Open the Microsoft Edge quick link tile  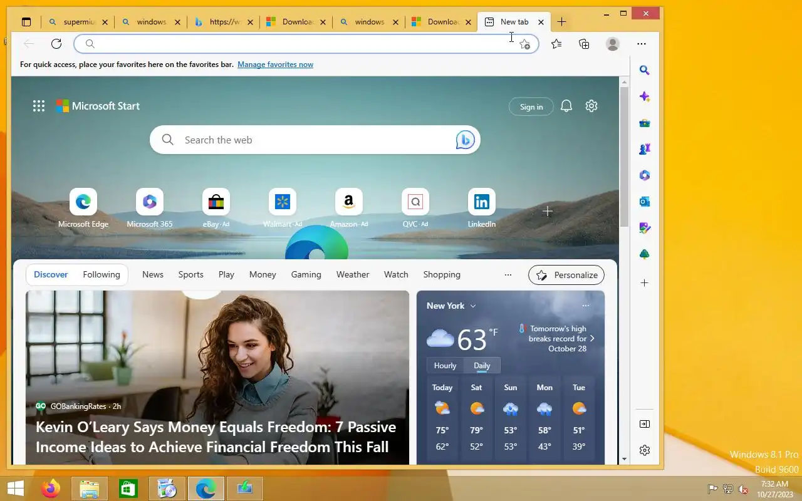pos(83,208)
